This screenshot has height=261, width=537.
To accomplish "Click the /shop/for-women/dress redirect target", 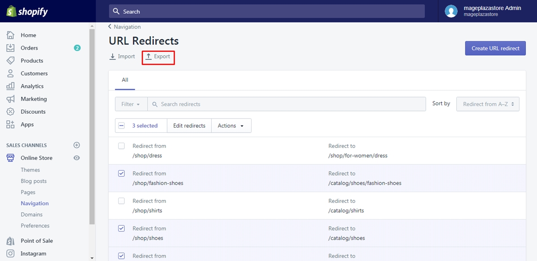I will [358, 156].
